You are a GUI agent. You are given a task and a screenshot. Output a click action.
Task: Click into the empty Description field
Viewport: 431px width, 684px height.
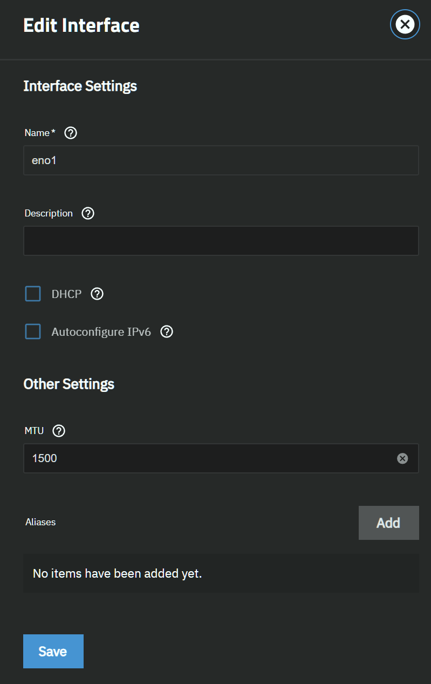221,241
